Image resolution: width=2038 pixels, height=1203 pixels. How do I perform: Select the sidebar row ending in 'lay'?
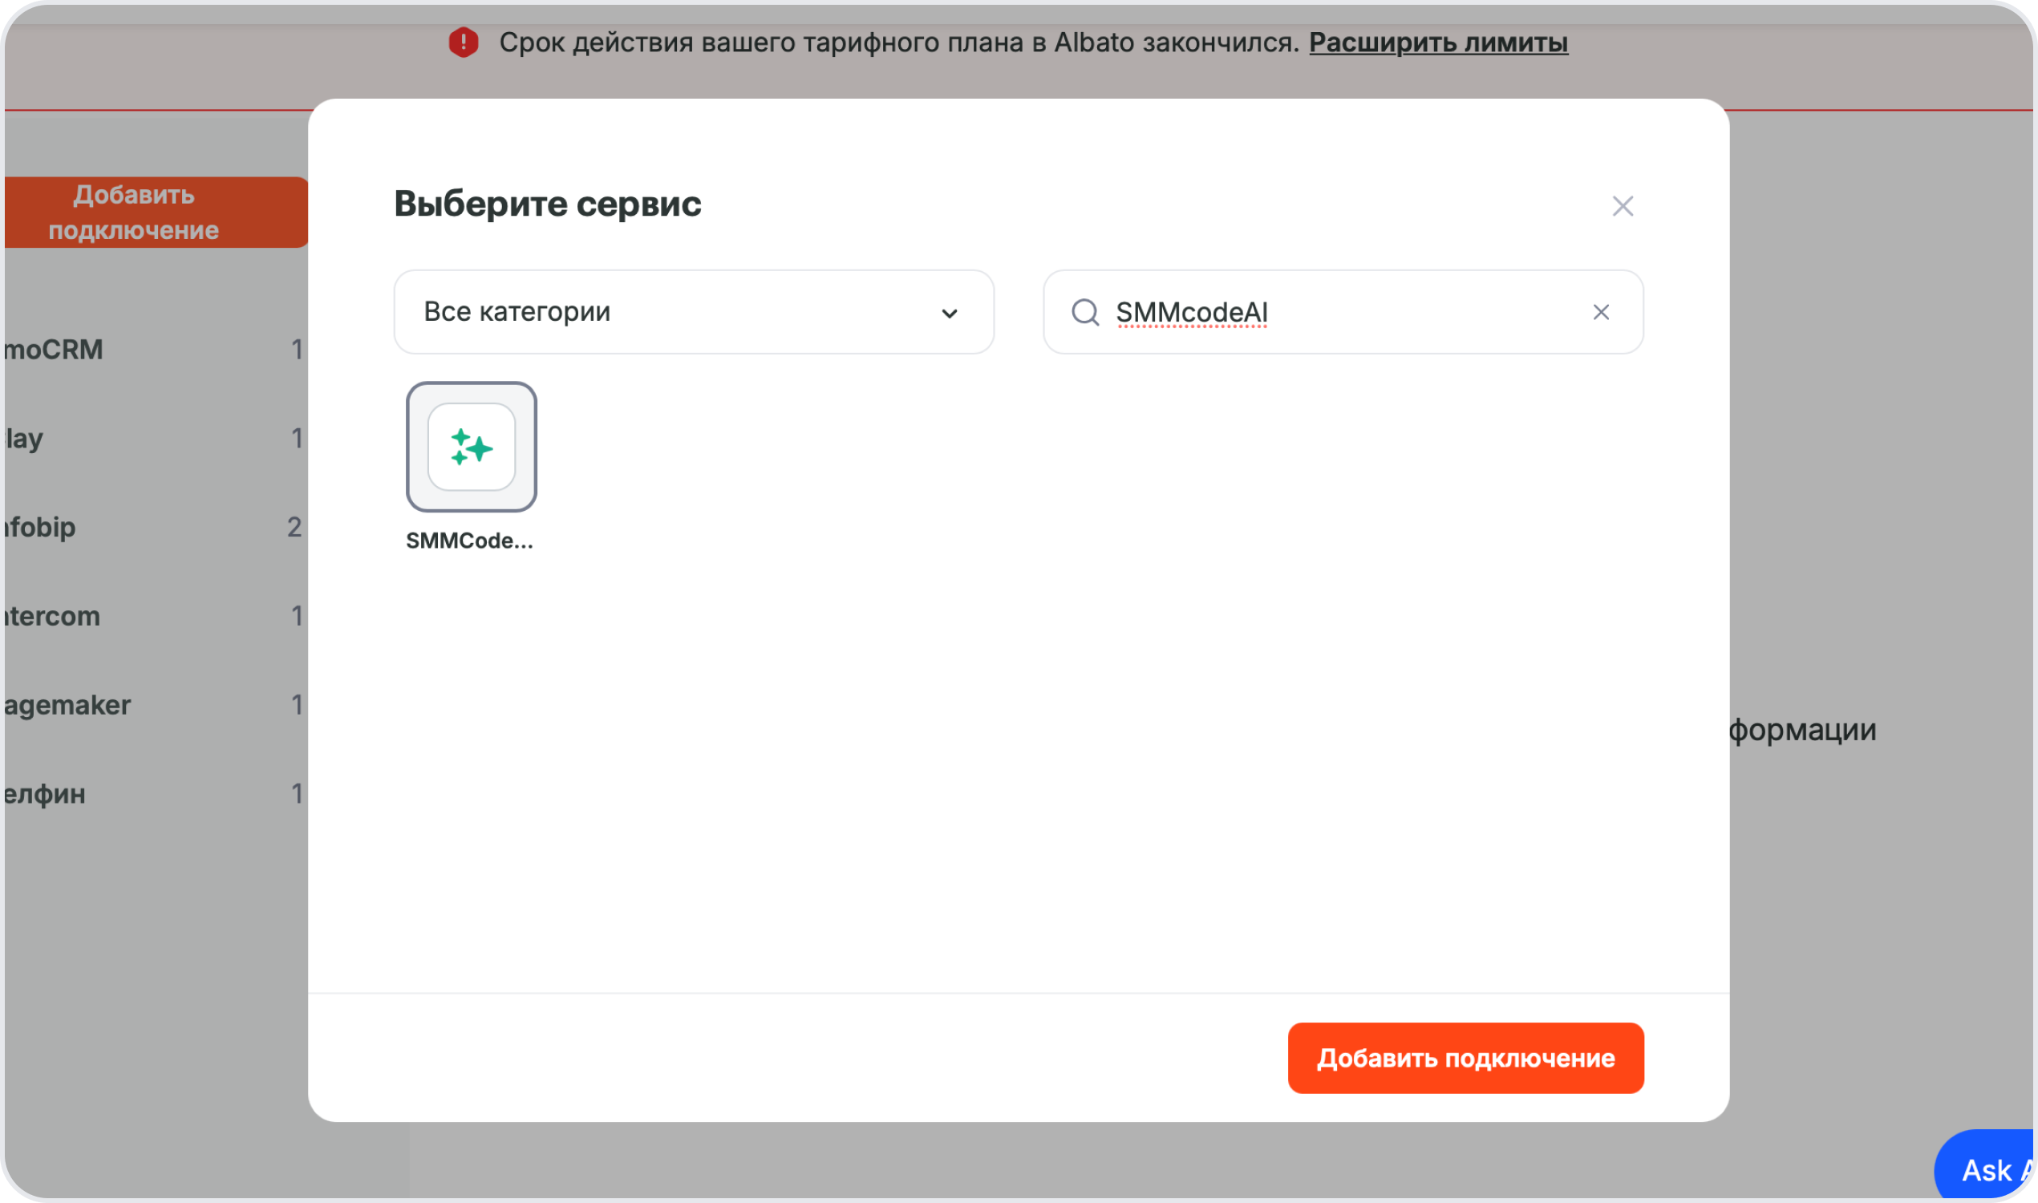154,438
